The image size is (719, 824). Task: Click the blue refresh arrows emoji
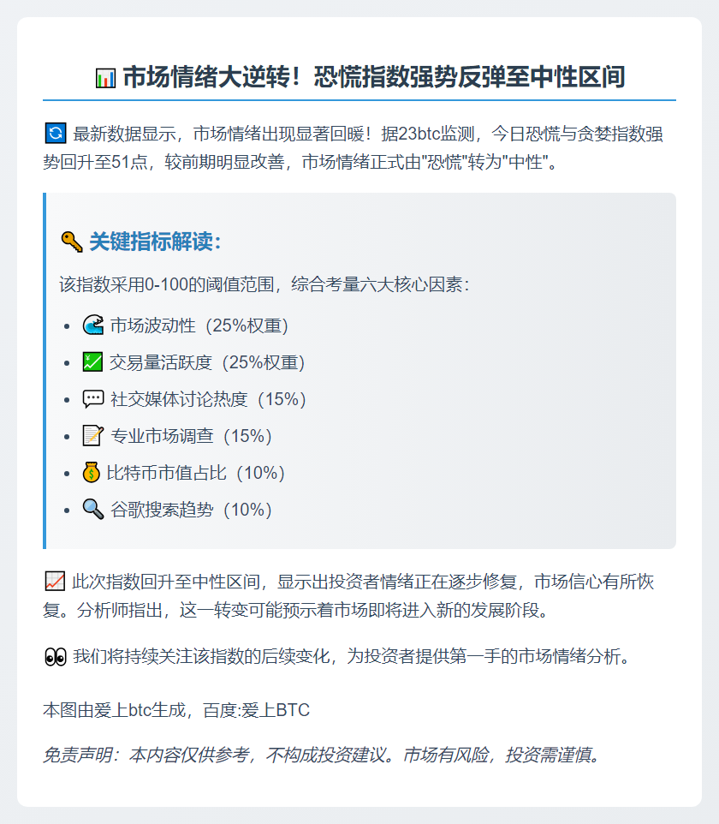point(55,134)
